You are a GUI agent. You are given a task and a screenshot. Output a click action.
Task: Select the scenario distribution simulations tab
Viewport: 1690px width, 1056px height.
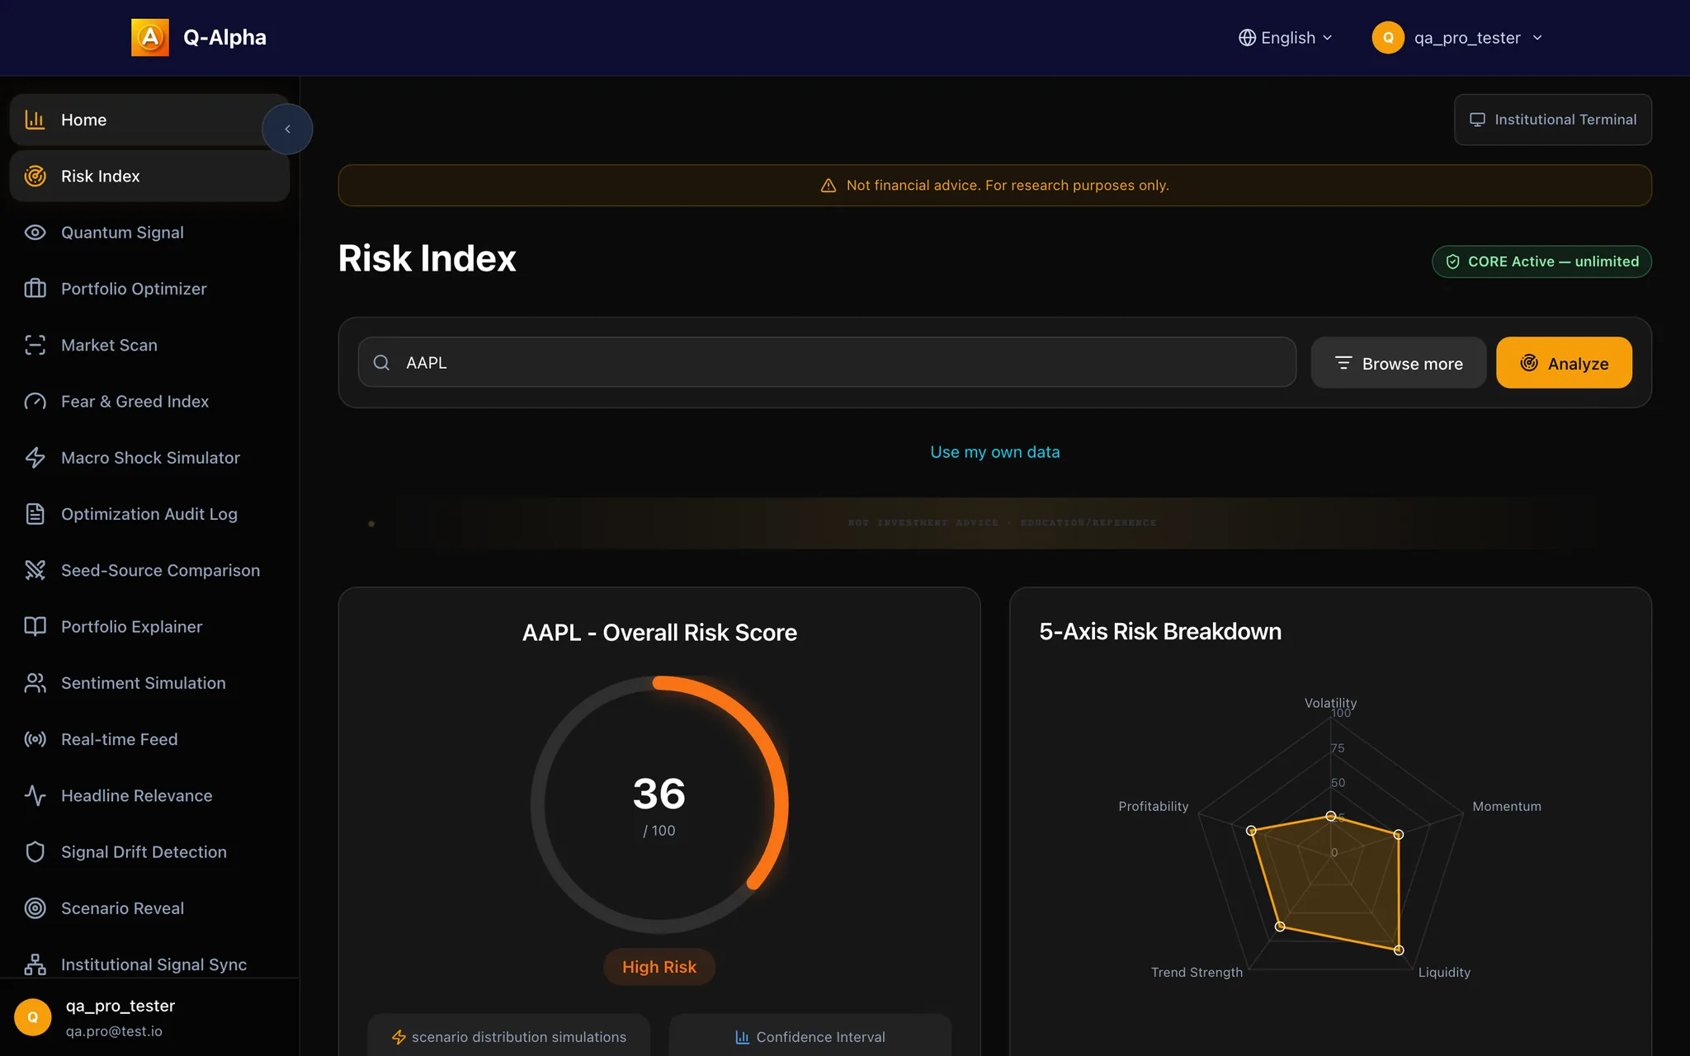pos(508,1037)
